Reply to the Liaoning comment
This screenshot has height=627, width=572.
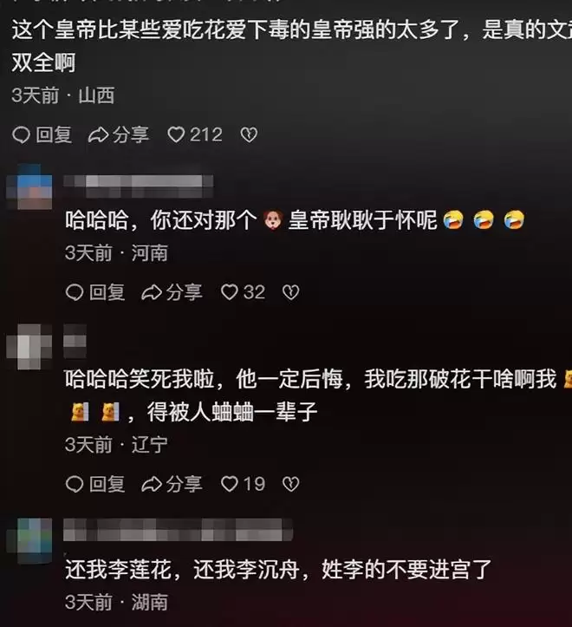(95, 484)
